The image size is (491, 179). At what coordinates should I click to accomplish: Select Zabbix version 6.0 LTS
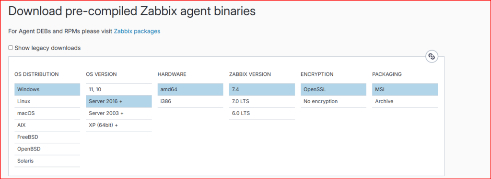click(262, 113)
